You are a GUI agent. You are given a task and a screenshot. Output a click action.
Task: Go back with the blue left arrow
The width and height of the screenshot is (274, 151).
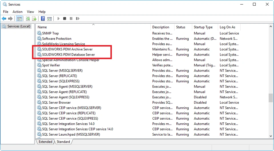pyautogui.click(x=4, y=19)
